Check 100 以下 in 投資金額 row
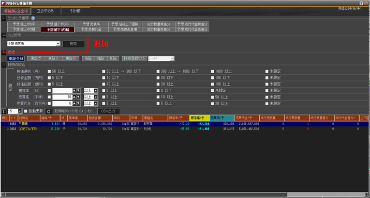Image resolution: width=370 pixels, height=198 pixels. 212,77
